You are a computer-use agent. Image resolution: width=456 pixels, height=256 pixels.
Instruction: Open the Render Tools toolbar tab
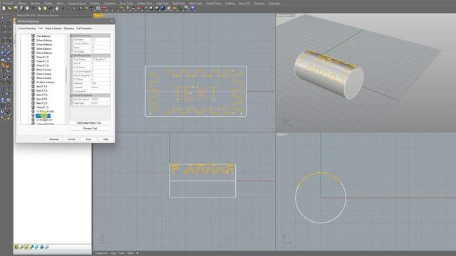click(214, 3)
